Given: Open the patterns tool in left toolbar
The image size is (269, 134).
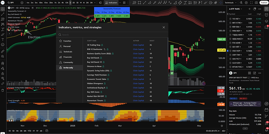Looking at the screenshot, I should (3, 24).
